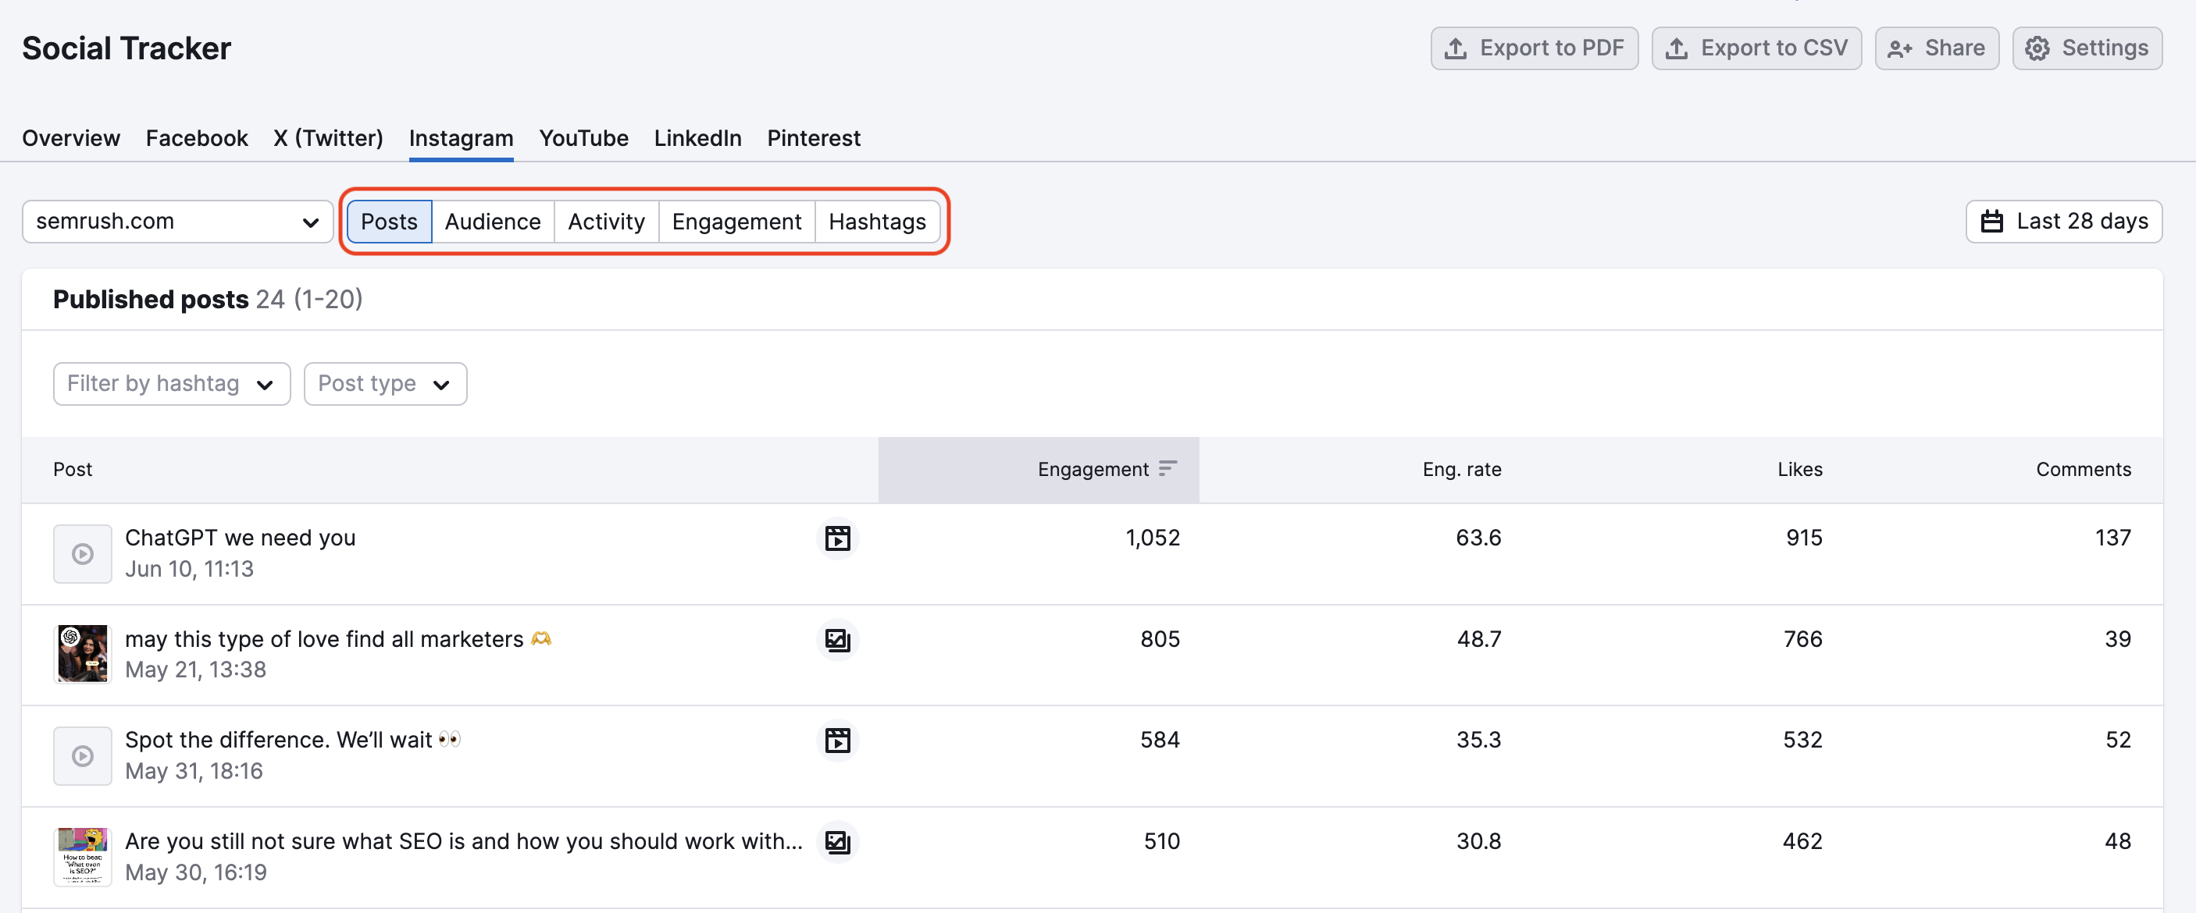
Task: Click comments value 137
Action: [x=2113, y=538]
